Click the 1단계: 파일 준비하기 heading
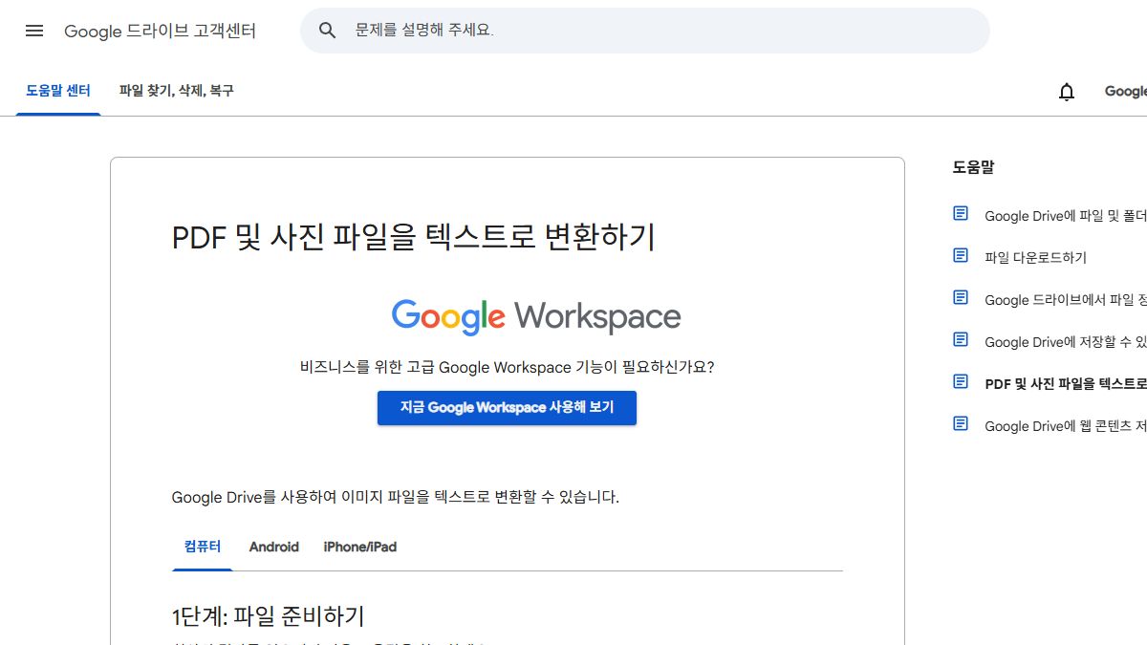The image size is (1147, 645). (x=269, y=616)
